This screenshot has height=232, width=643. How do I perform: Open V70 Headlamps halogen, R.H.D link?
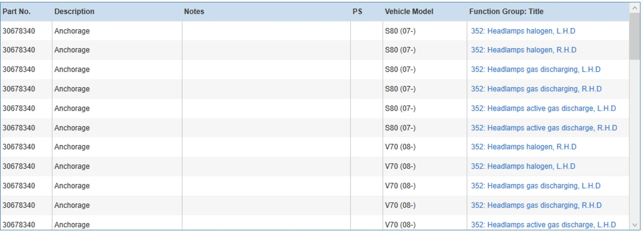523,147
